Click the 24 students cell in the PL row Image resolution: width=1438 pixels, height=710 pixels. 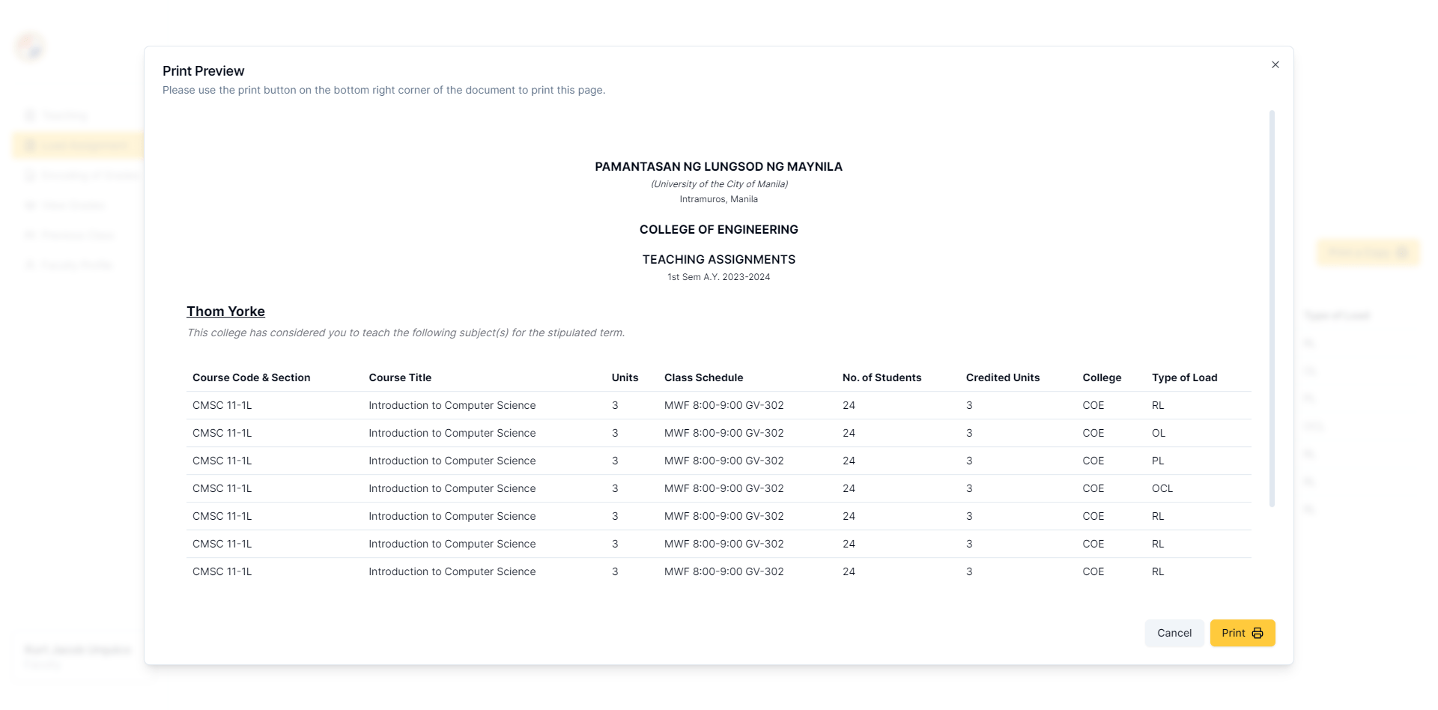[849, 461]
